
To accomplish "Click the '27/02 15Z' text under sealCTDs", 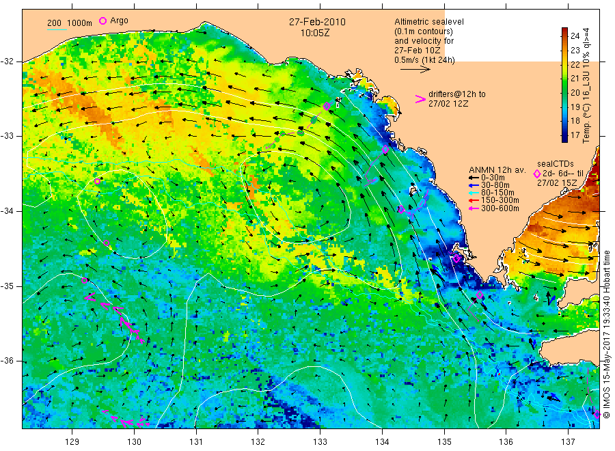I will [x=557, y=183].
